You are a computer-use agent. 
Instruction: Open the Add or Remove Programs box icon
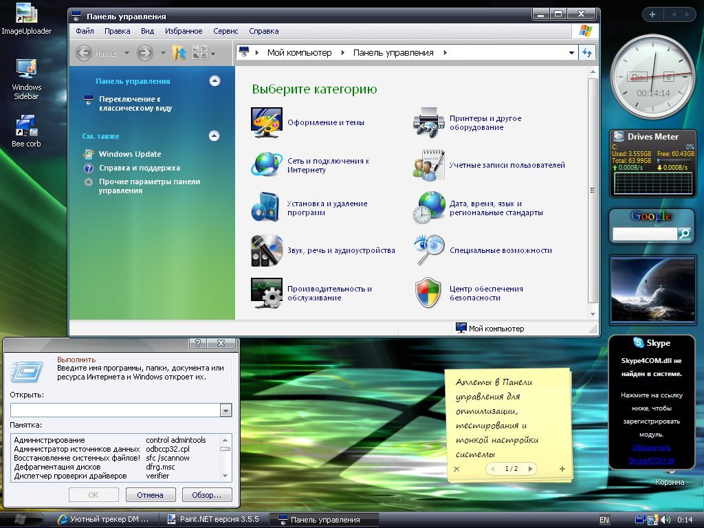[265, 207]
